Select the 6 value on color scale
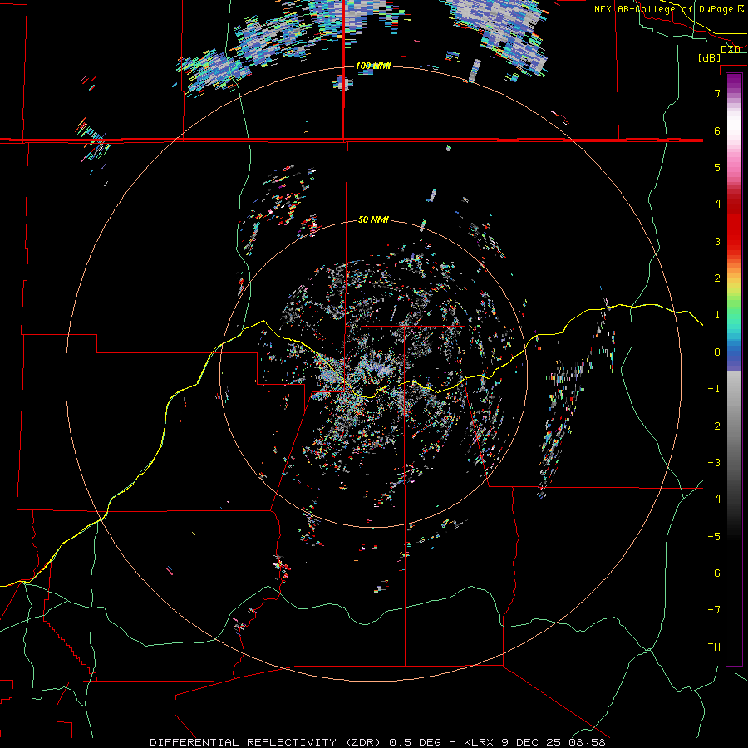 (717, 130)
